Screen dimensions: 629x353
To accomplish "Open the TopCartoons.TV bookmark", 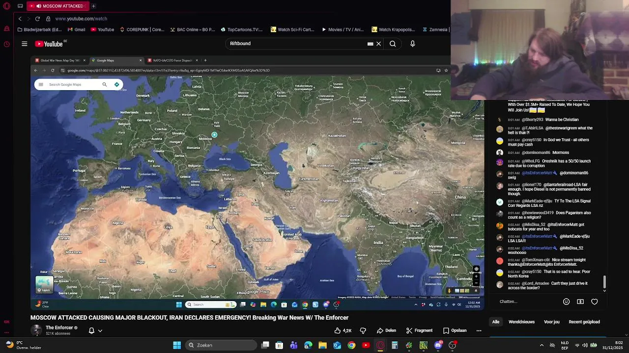I will pos(241,29).
